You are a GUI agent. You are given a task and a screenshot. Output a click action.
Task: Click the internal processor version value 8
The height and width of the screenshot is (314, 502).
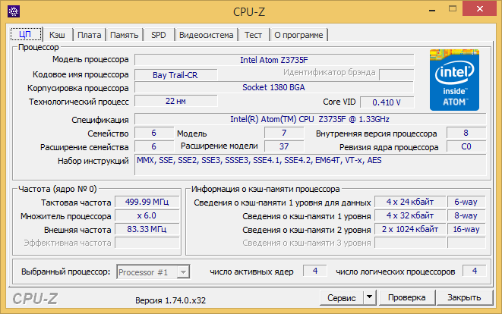[x=466, y=133]
